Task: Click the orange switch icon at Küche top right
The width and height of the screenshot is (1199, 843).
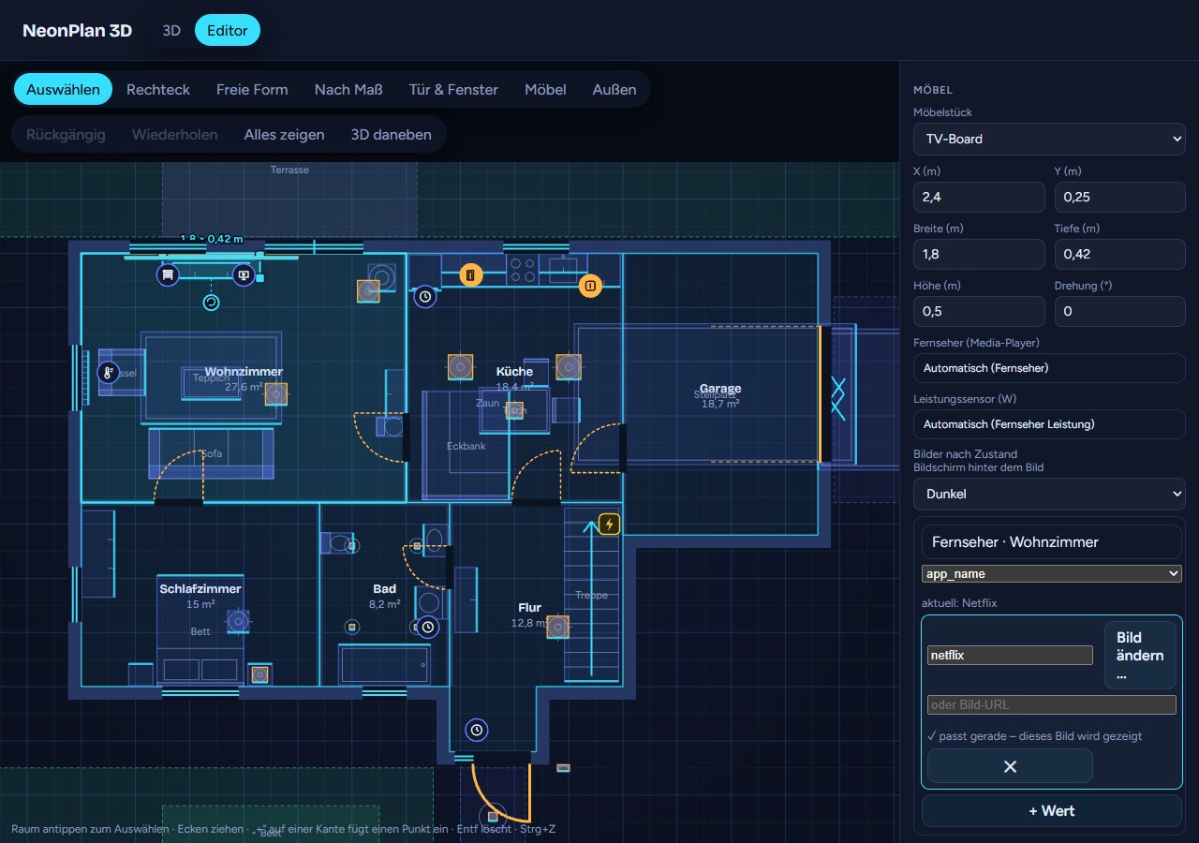Action: point(590,286)
